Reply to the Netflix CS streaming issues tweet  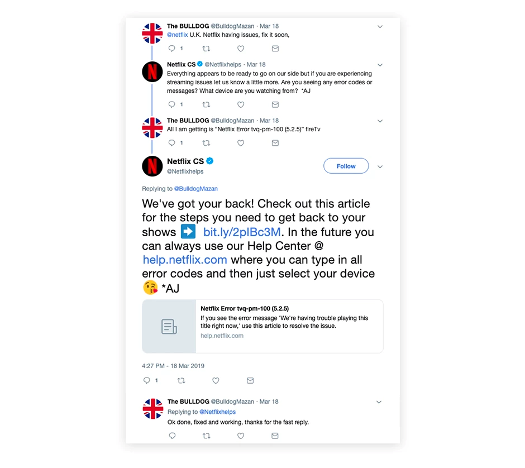172,104
